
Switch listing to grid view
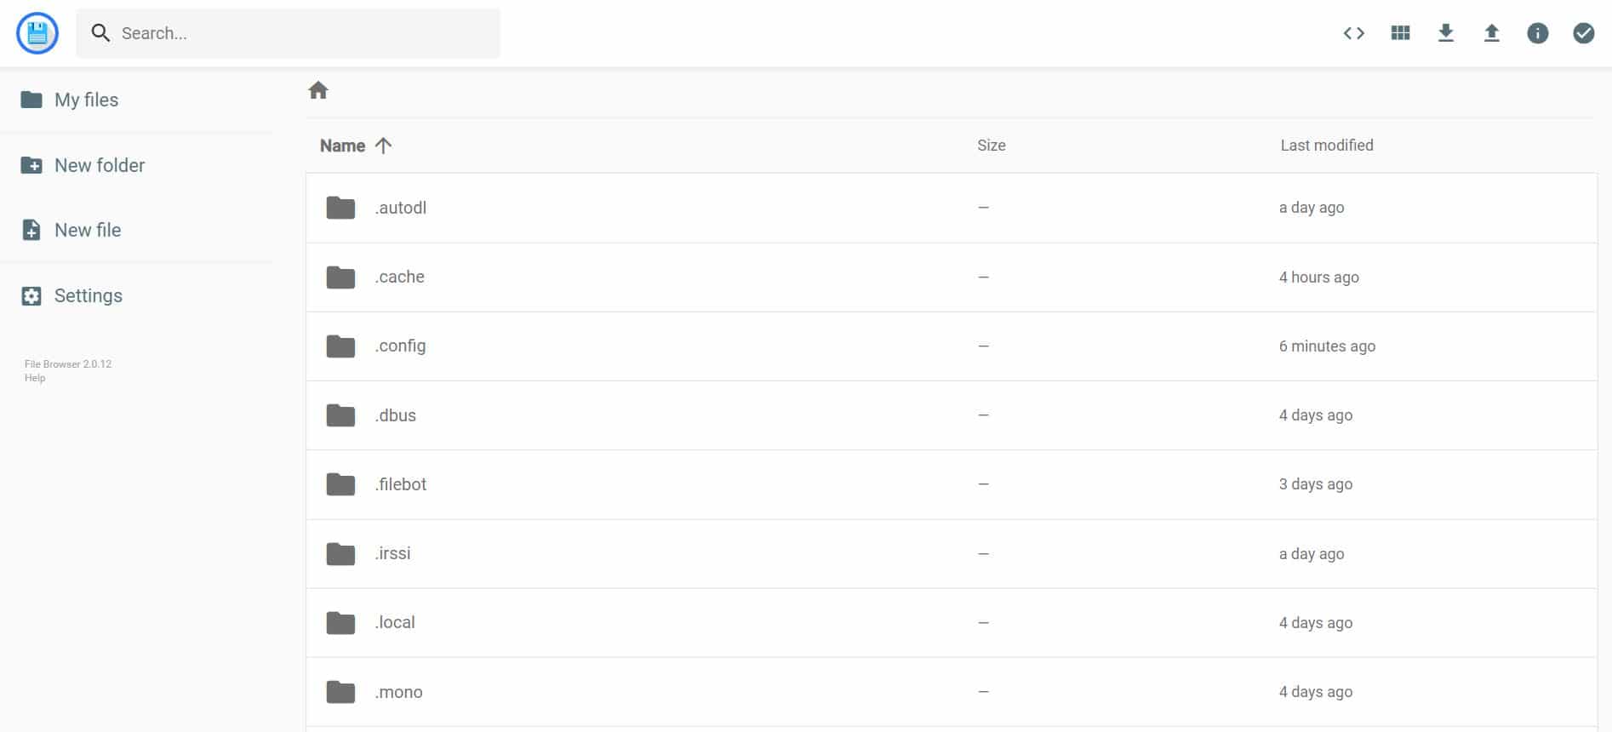click(x=1399, y=33)
